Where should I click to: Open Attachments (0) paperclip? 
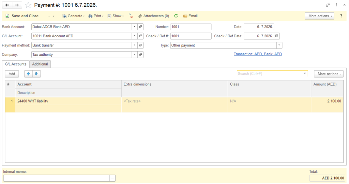(154, 16)
